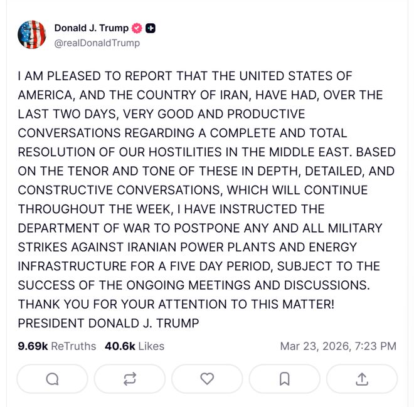Viewport: 414px width, 407px height.
Task: Bookmark this post
Action: 284,379
